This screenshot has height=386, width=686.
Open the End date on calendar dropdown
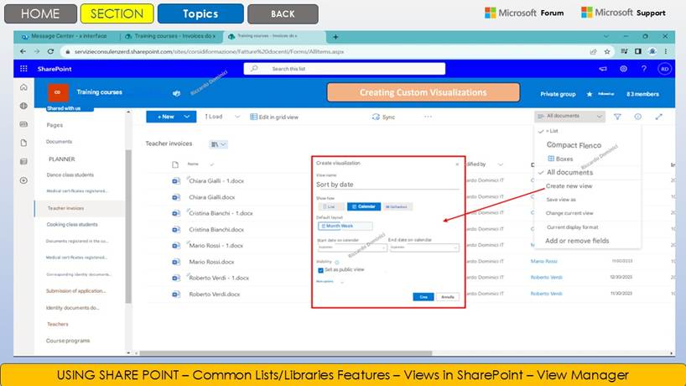click(x=424, y=248)
